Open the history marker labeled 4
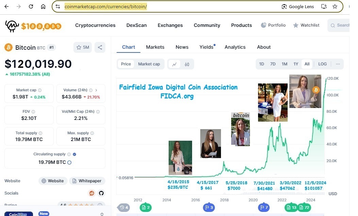 [x=124, y=207]
